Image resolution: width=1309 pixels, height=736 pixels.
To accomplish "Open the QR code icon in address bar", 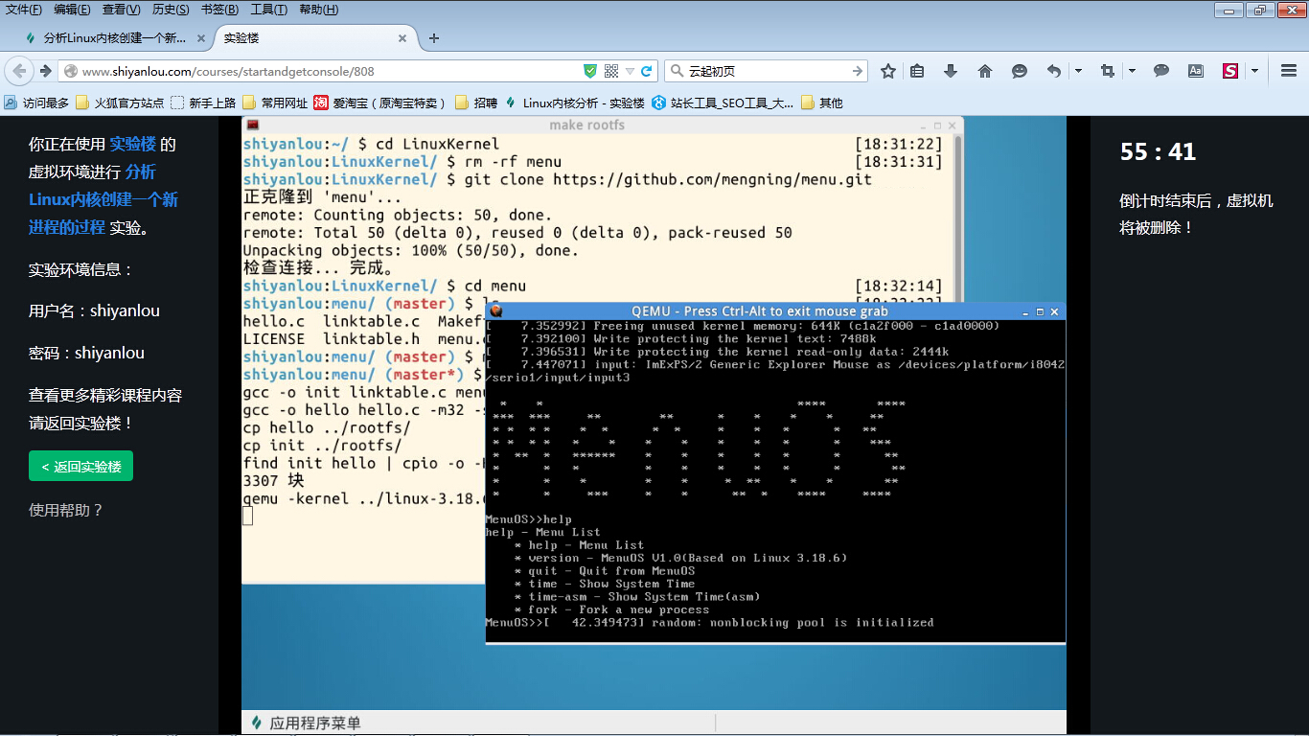I will (x=611, y=71).
